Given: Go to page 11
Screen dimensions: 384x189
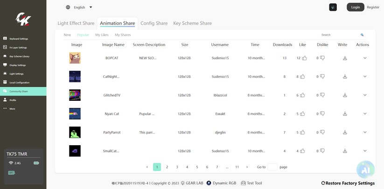Looking at the screenshot, I should pos(237,167).
